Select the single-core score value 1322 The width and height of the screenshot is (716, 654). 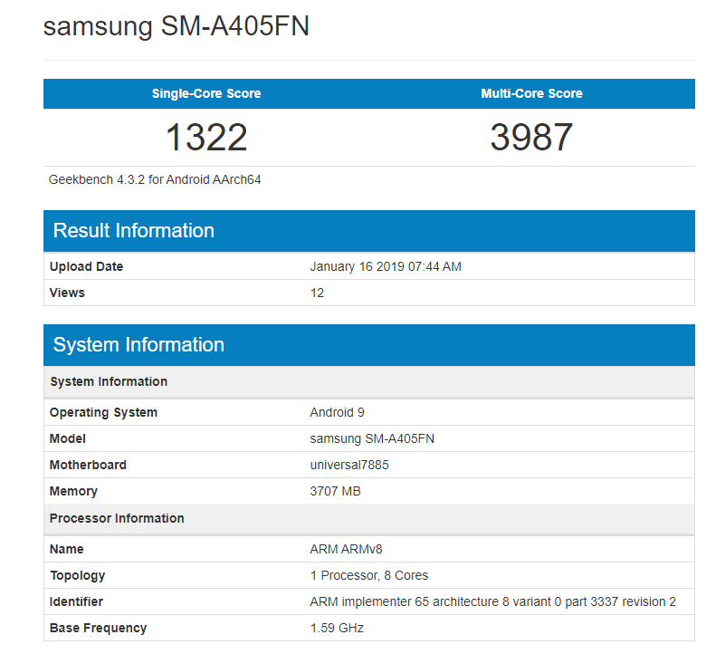pos(206,137)
